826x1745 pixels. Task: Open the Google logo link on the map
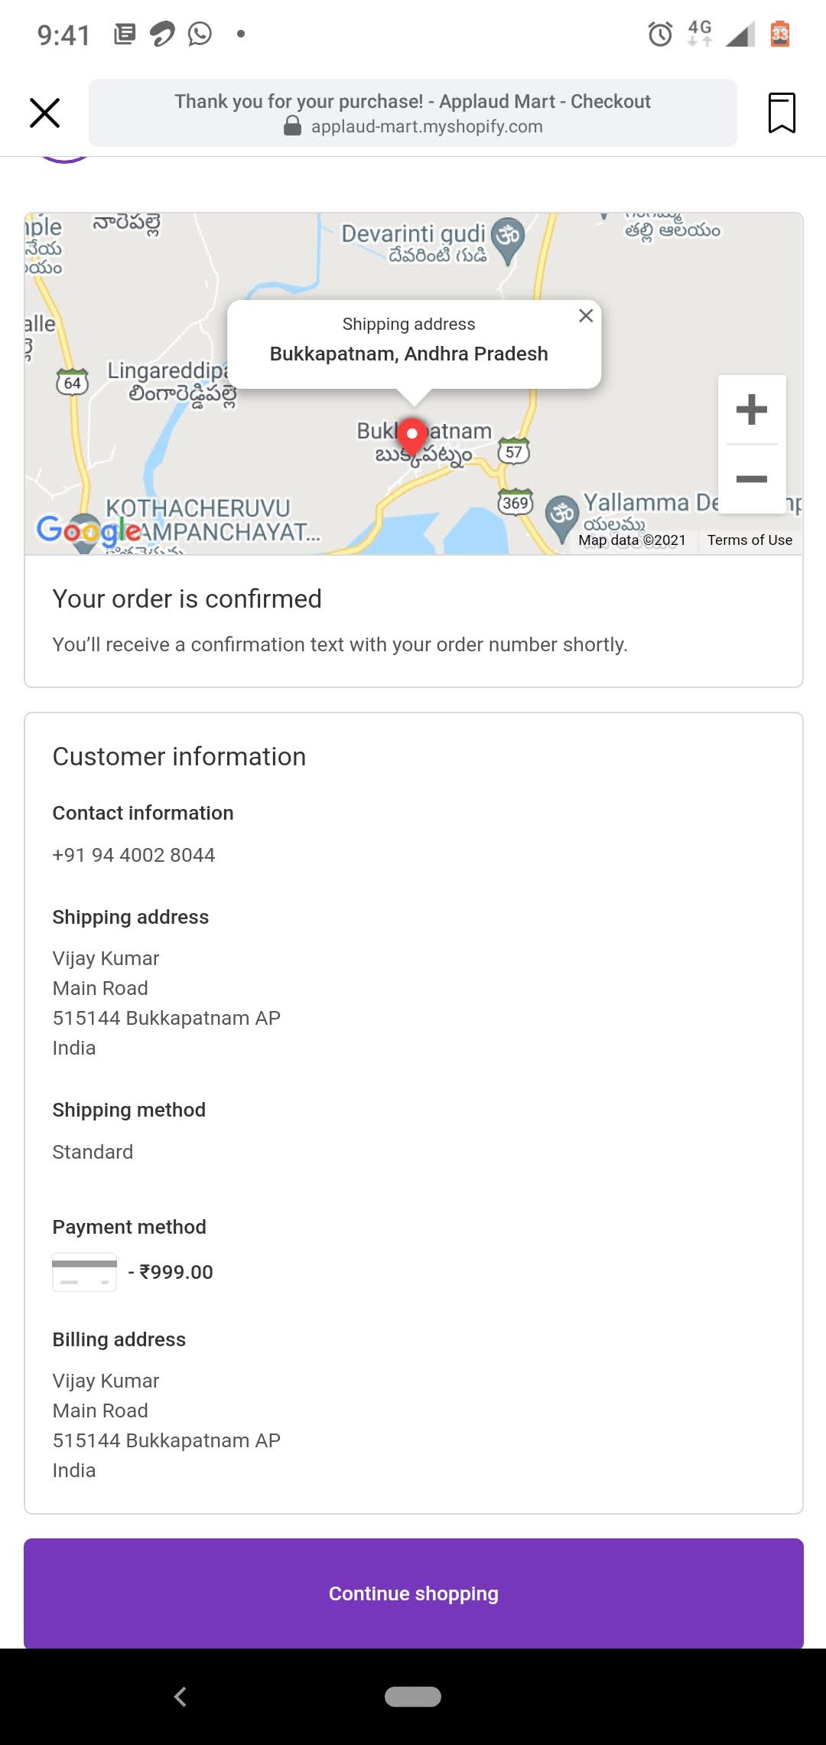[x=88, y=530]
